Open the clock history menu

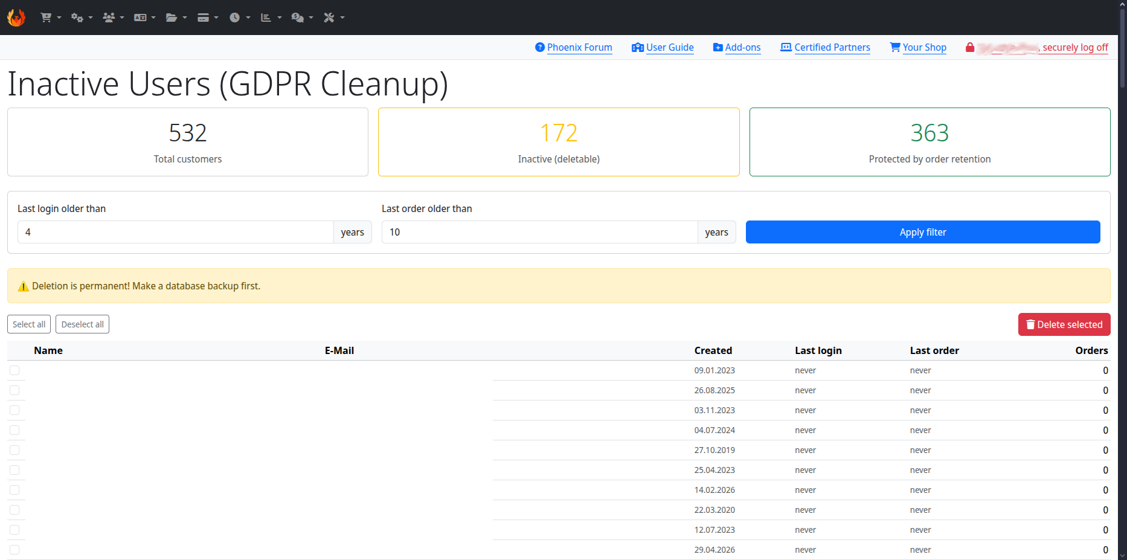point(239,18)
